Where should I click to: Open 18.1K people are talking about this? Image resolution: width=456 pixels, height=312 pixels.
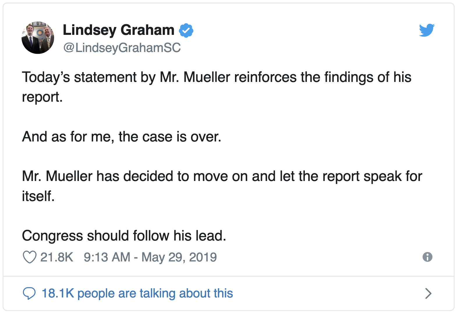(137, 293)
